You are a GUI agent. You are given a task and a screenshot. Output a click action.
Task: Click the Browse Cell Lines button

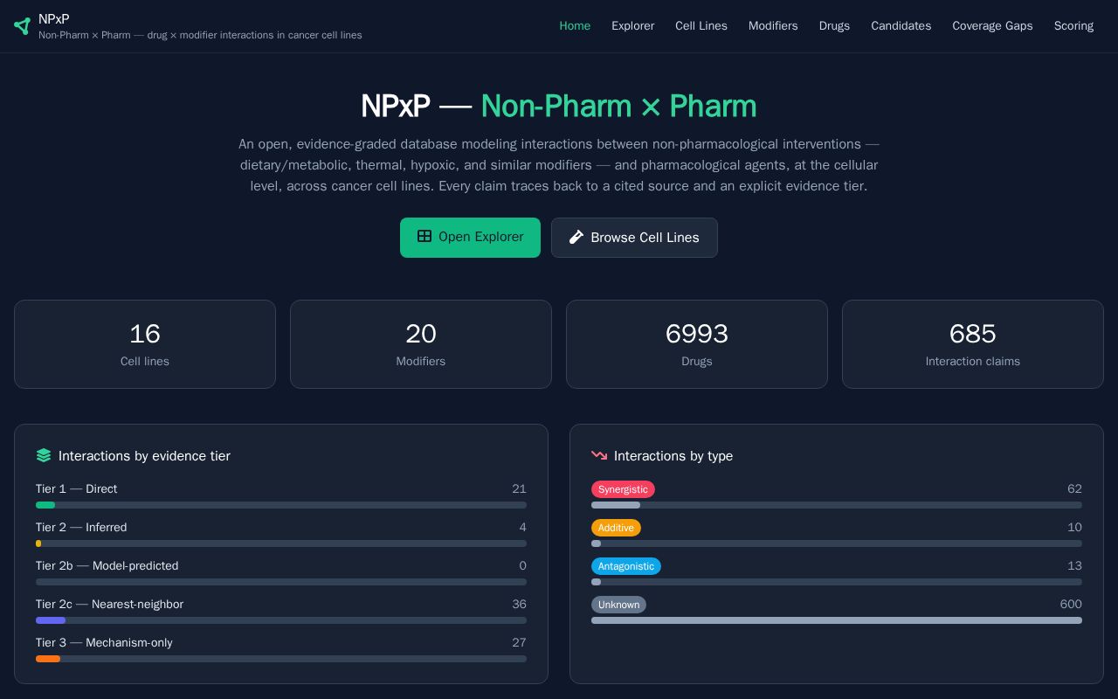point(634,238)
